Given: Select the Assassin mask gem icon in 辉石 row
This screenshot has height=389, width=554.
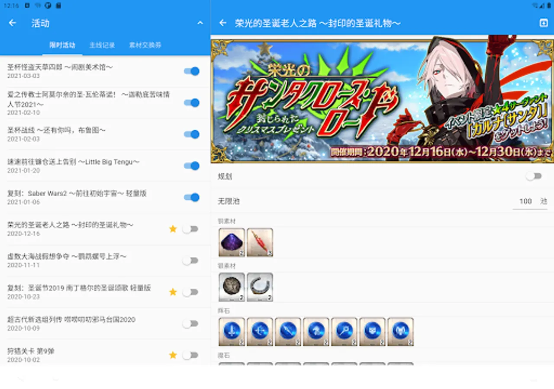Looking at the screenshot, I should point(372,332).
